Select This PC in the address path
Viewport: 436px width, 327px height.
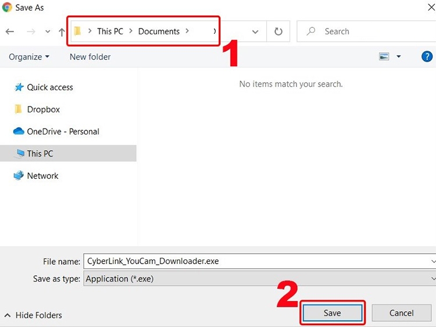[x=110, y=31]
